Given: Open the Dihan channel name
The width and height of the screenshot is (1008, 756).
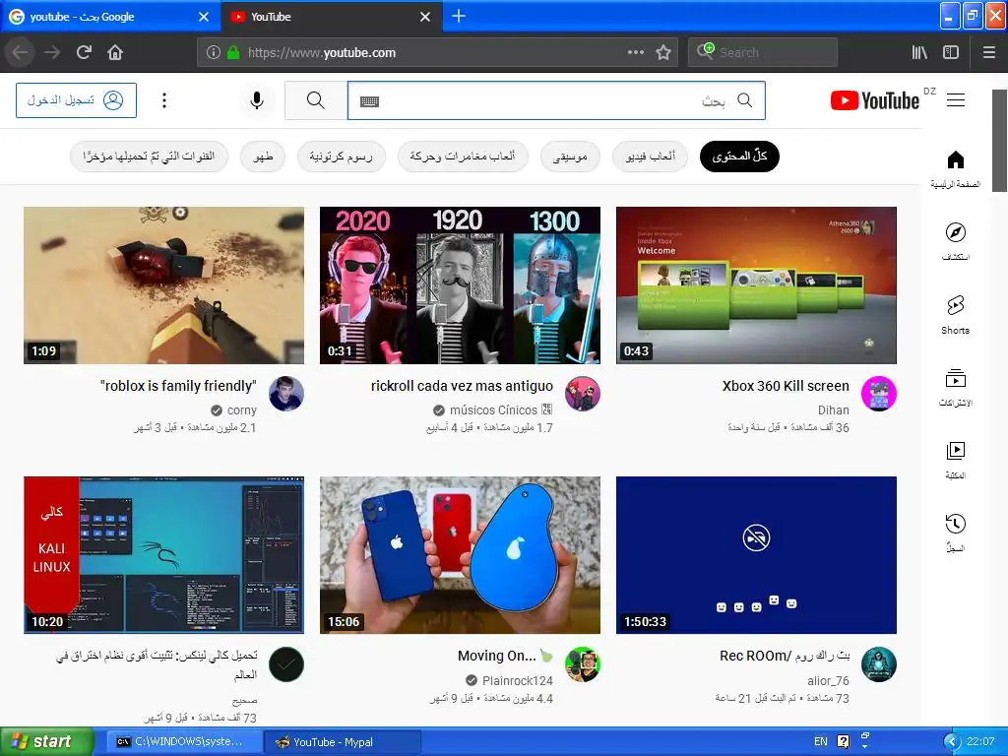Looking at the screenshot, I should (x=833, y=410).
